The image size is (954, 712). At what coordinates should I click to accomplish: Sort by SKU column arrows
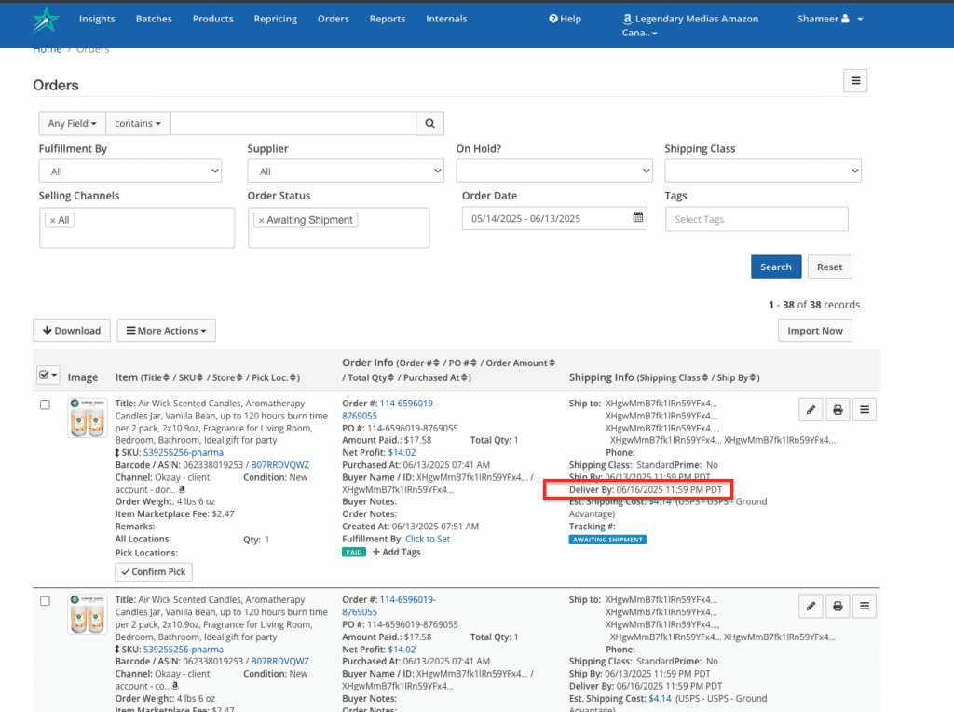pyautogui.click(x=200, y=378)
